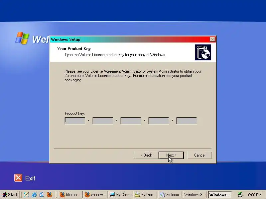The image size is (266, 199).
Task: Switch to the window... Firefox taskbar button
Action: pos(95,195)
